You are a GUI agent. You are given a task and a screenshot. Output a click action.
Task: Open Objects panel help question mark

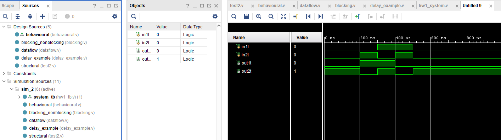pos(188,6)
